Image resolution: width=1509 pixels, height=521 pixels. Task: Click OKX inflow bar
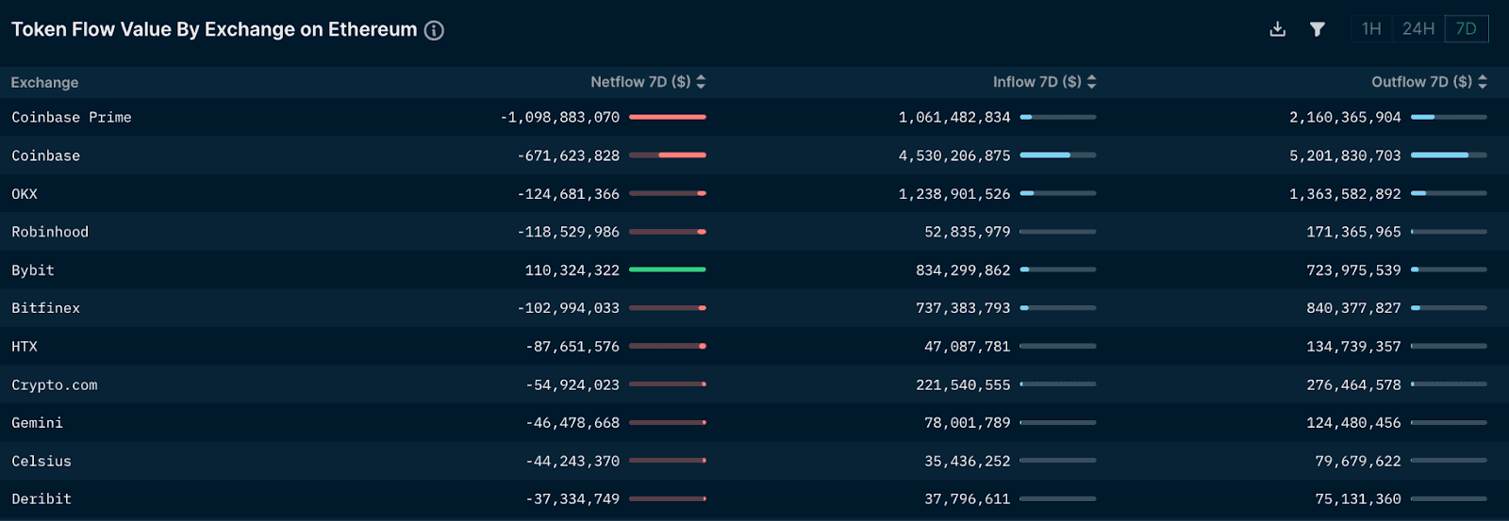pos(1058,193)
